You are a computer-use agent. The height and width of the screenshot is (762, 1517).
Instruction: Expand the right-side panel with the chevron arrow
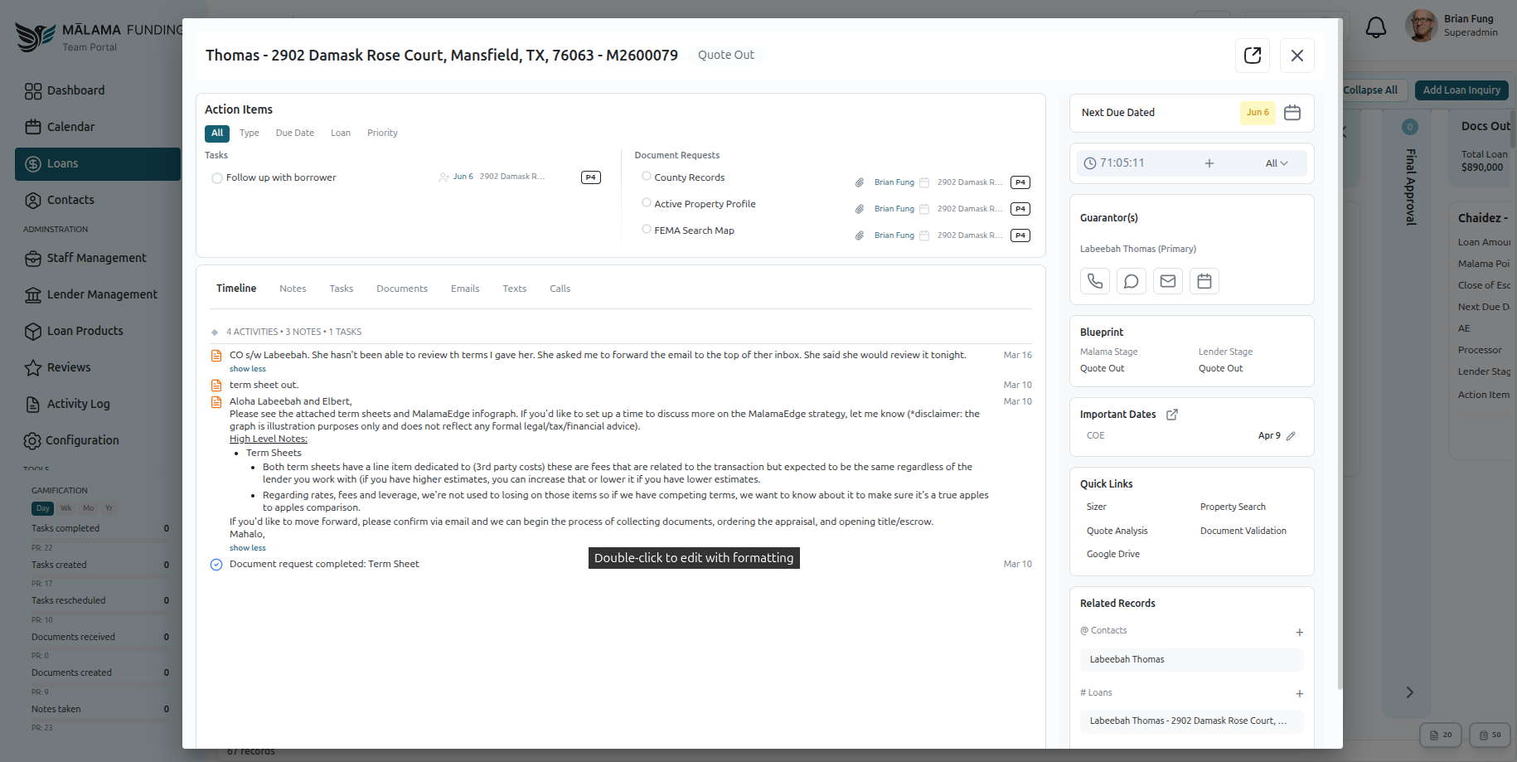(x=1410, y=691)
